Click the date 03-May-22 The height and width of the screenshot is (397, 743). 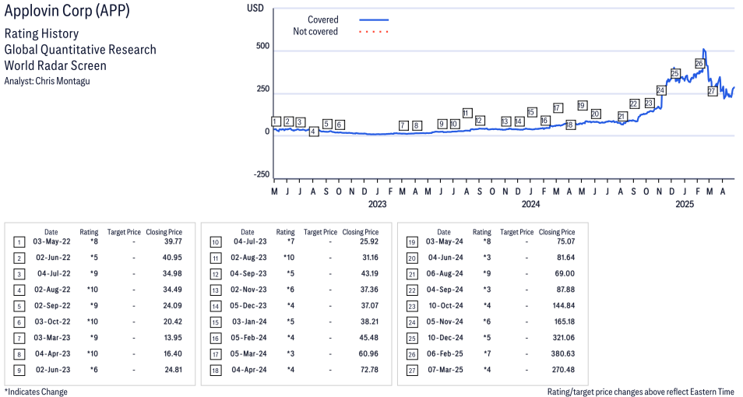51,241
